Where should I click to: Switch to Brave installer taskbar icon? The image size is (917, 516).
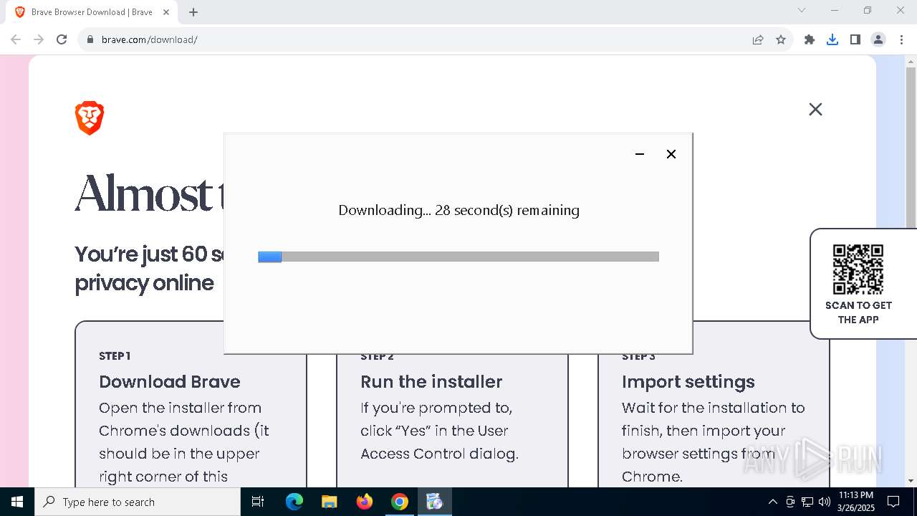click(x=435, y=502)
